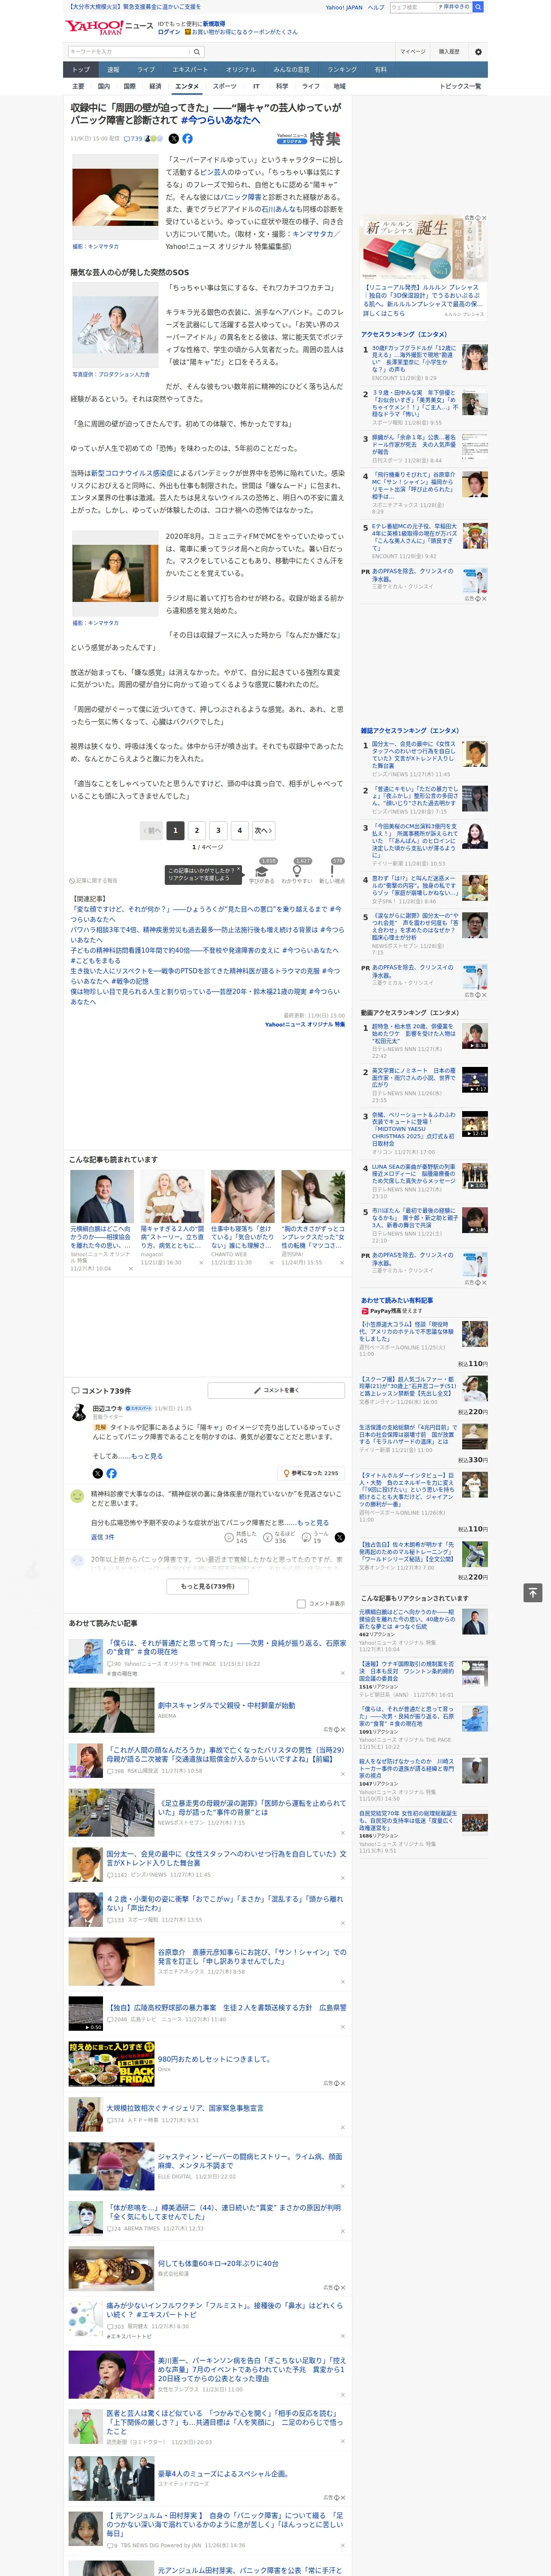The image size is (551, 2576).
Task: Share expert comment on X
Action: 98,1473
